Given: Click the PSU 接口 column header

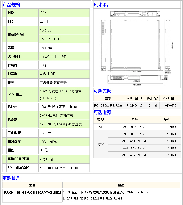Looking at the screenshot, I should pyautogui.click(x=170, y=98).
